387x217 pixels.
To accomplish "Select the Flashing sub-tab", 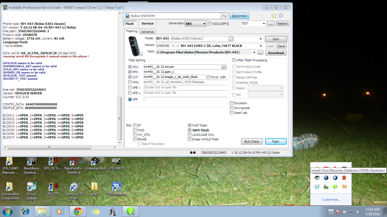I will pyautogui.click(x=132, y=31).
